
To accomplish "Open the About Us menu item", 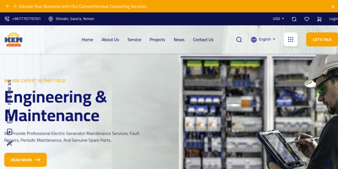I will [x=110, y=40].
